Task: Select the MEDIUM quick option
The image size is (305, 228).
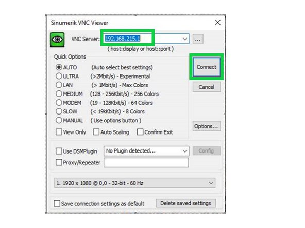Action: tap(59, 94)
